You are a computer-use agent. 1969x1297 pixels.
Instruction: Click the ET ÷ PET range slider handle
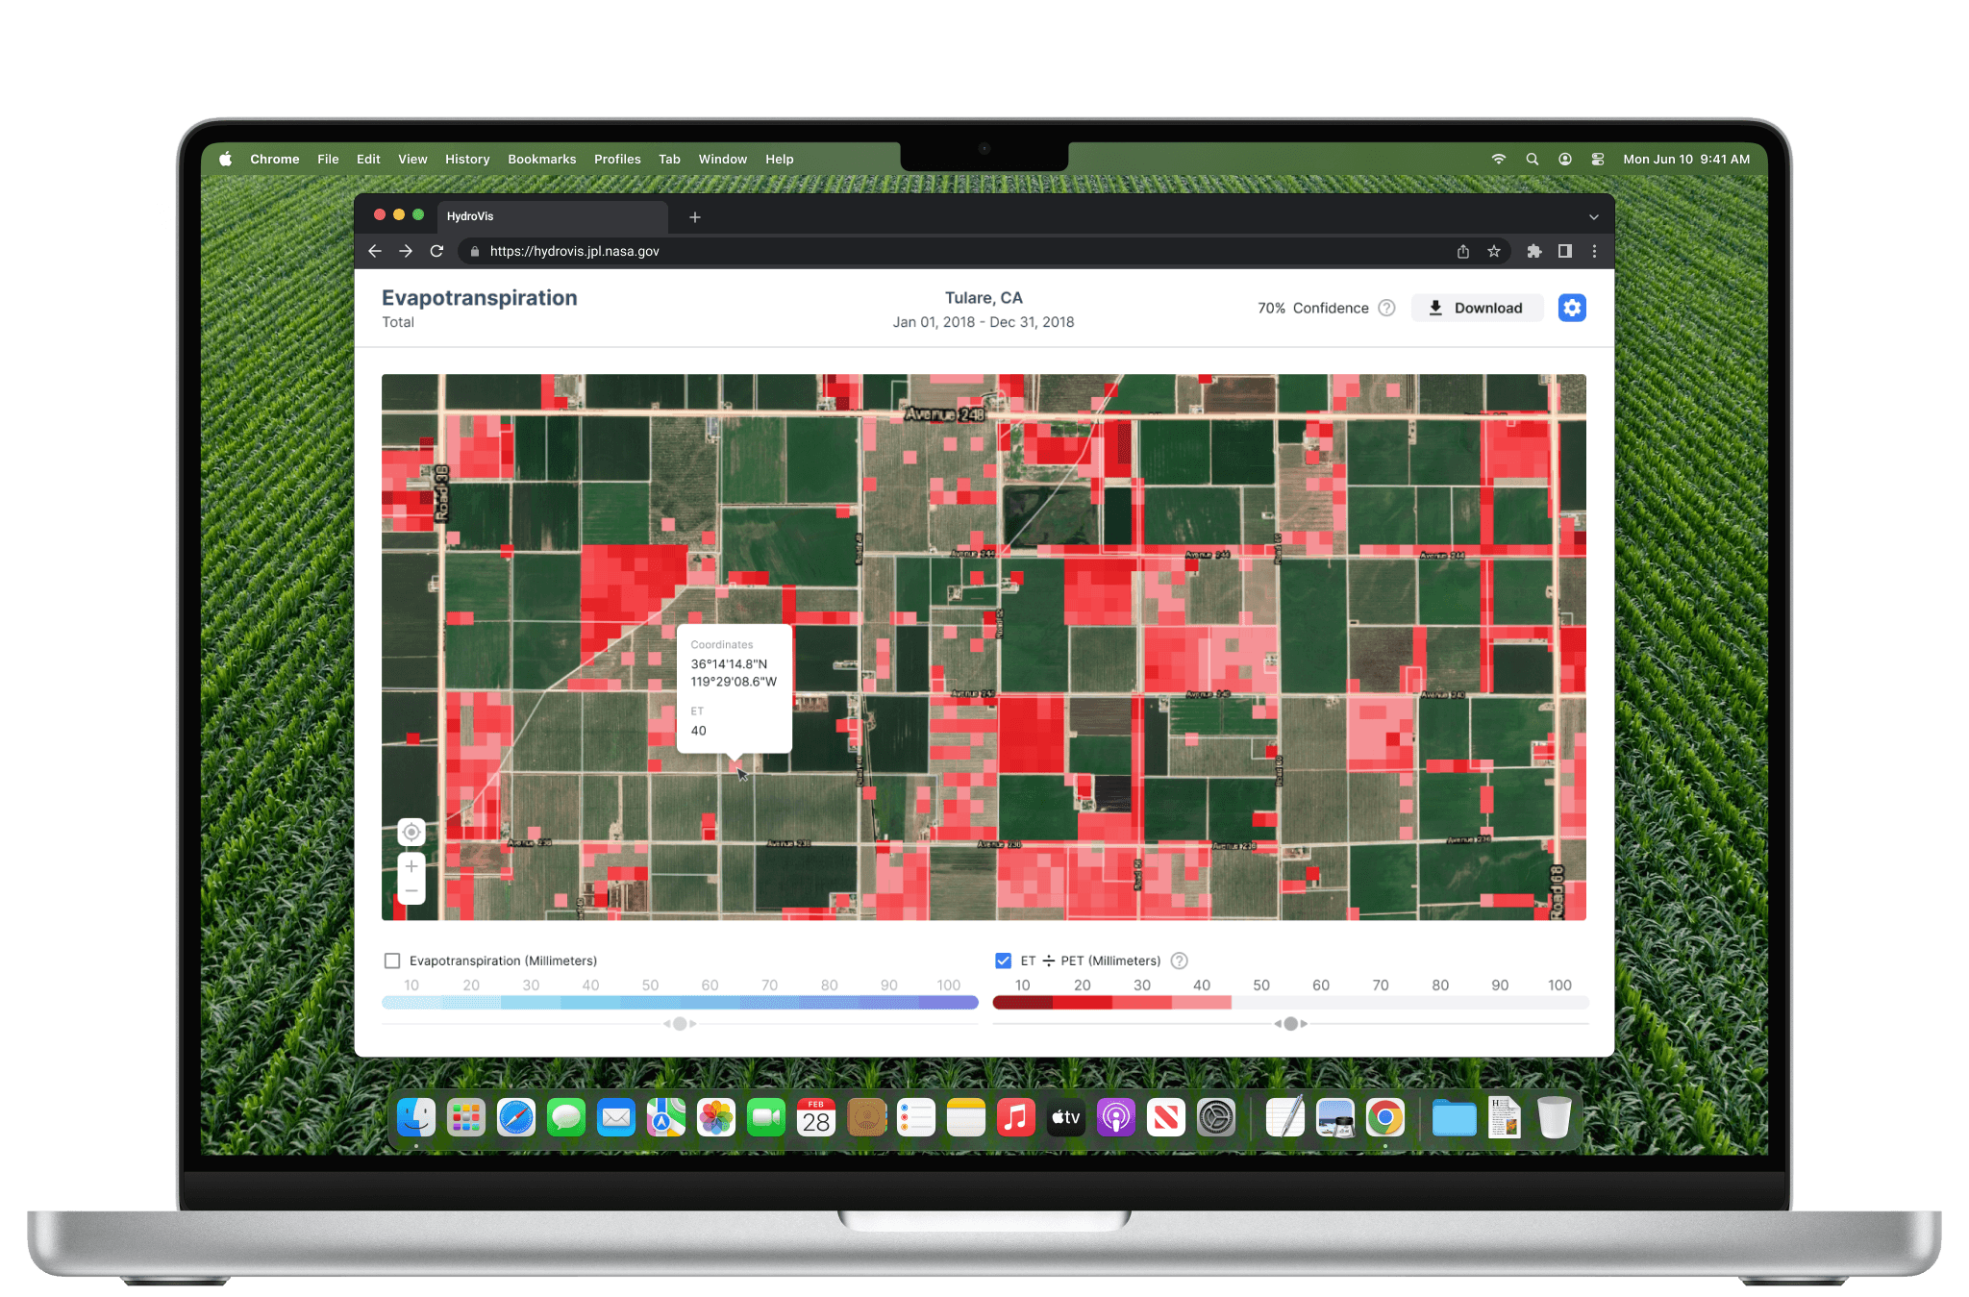(x=1290, y=1024)
